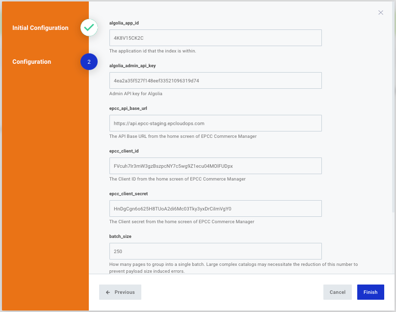Click the epcc_api_base_url input field
The height and width of the screenshot is (312, 396).
click(x=215, y=123)
